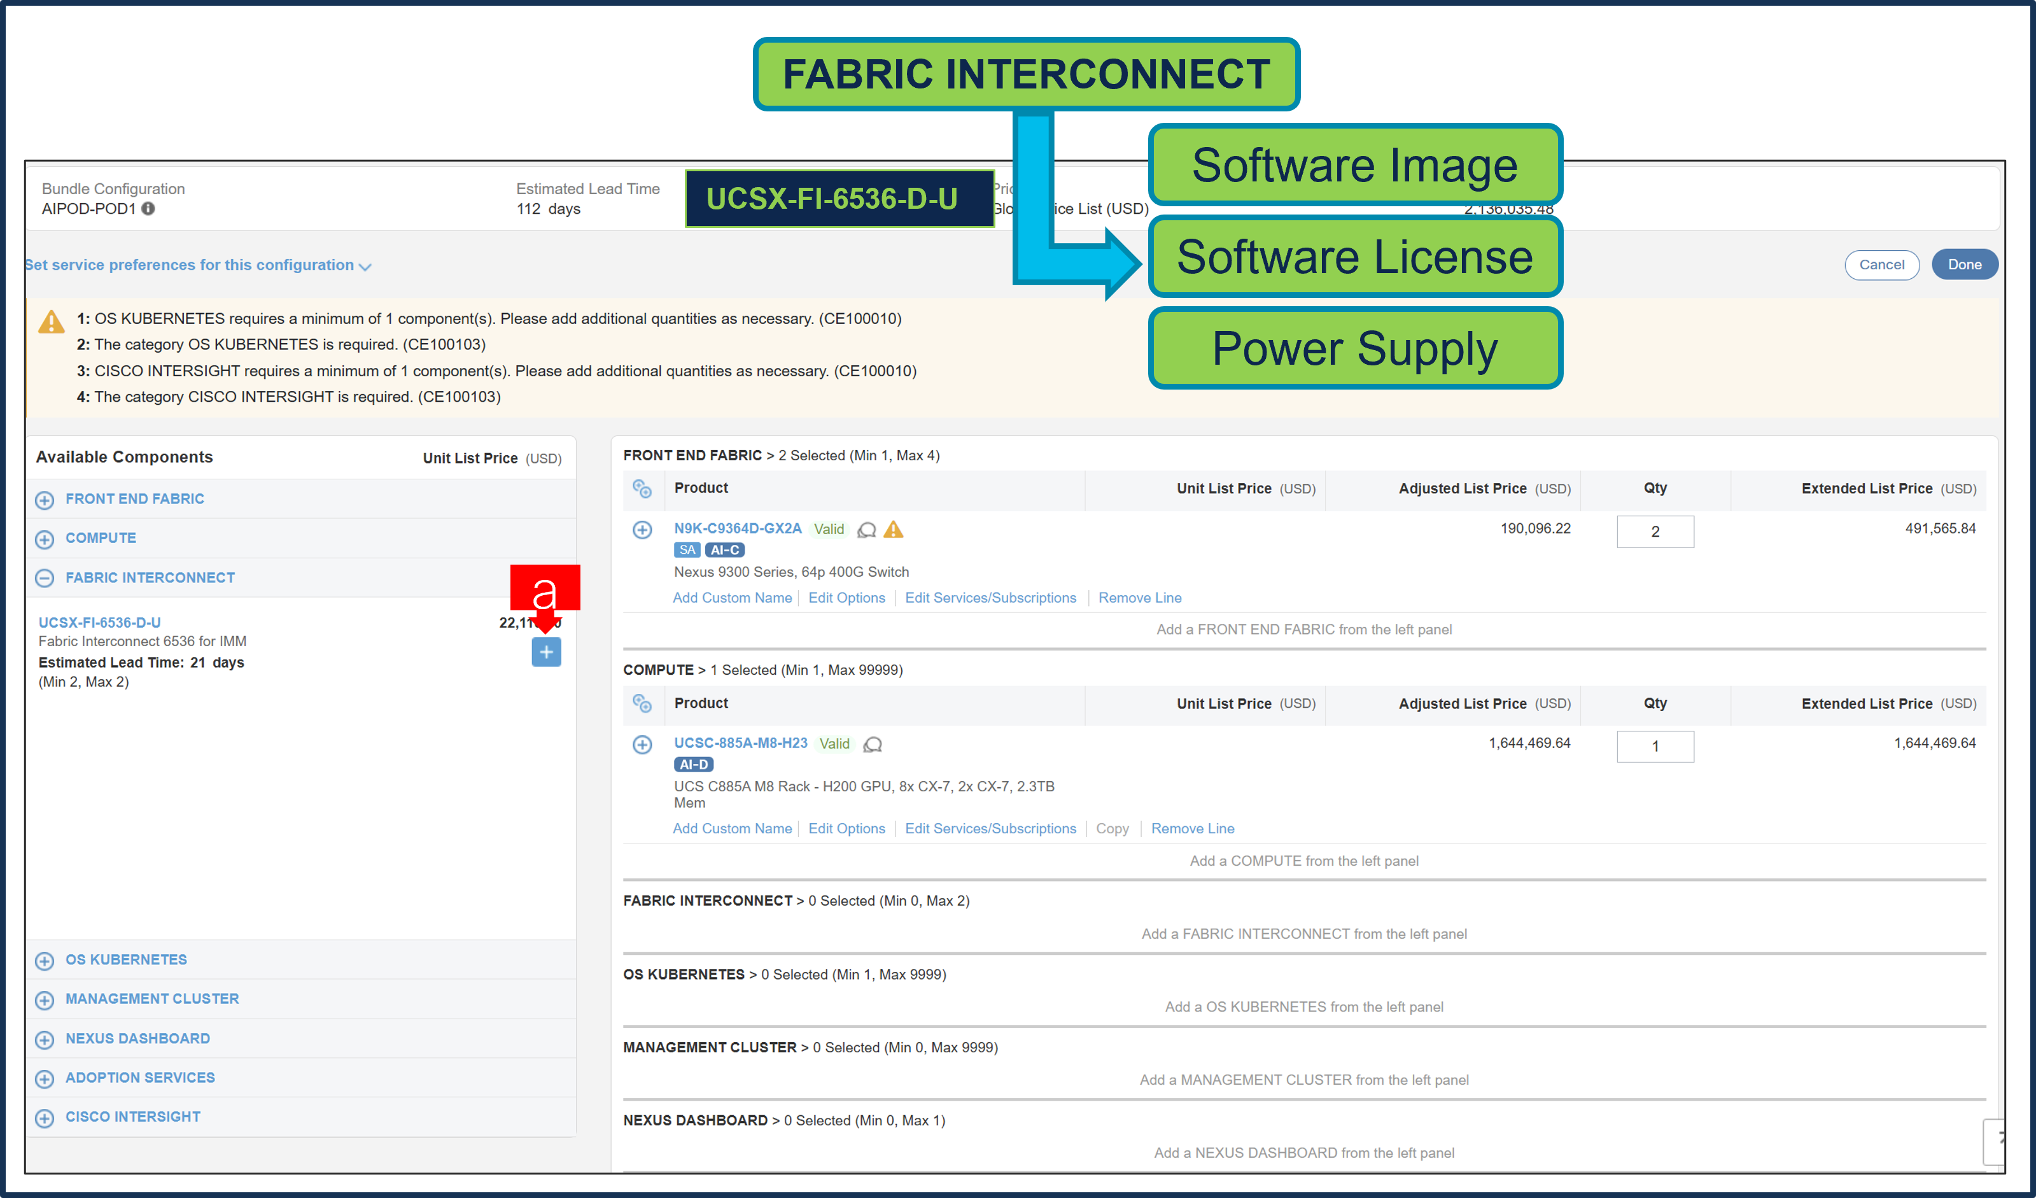This screenshot has width=2036, height=1198.
Task: Remove Line for UCSC-885A-M8-H23
Action: pos(1193,828)
